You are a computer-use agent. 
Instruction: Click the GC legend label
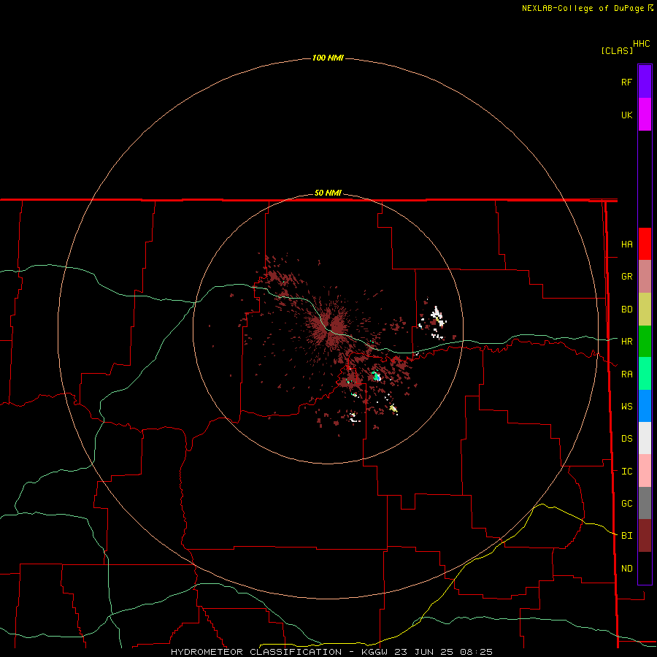[x=626, y=504]
